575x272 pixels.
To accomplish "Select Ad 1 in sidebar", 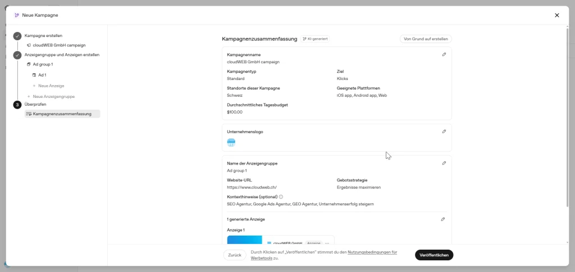I will (x=42, y=75).
